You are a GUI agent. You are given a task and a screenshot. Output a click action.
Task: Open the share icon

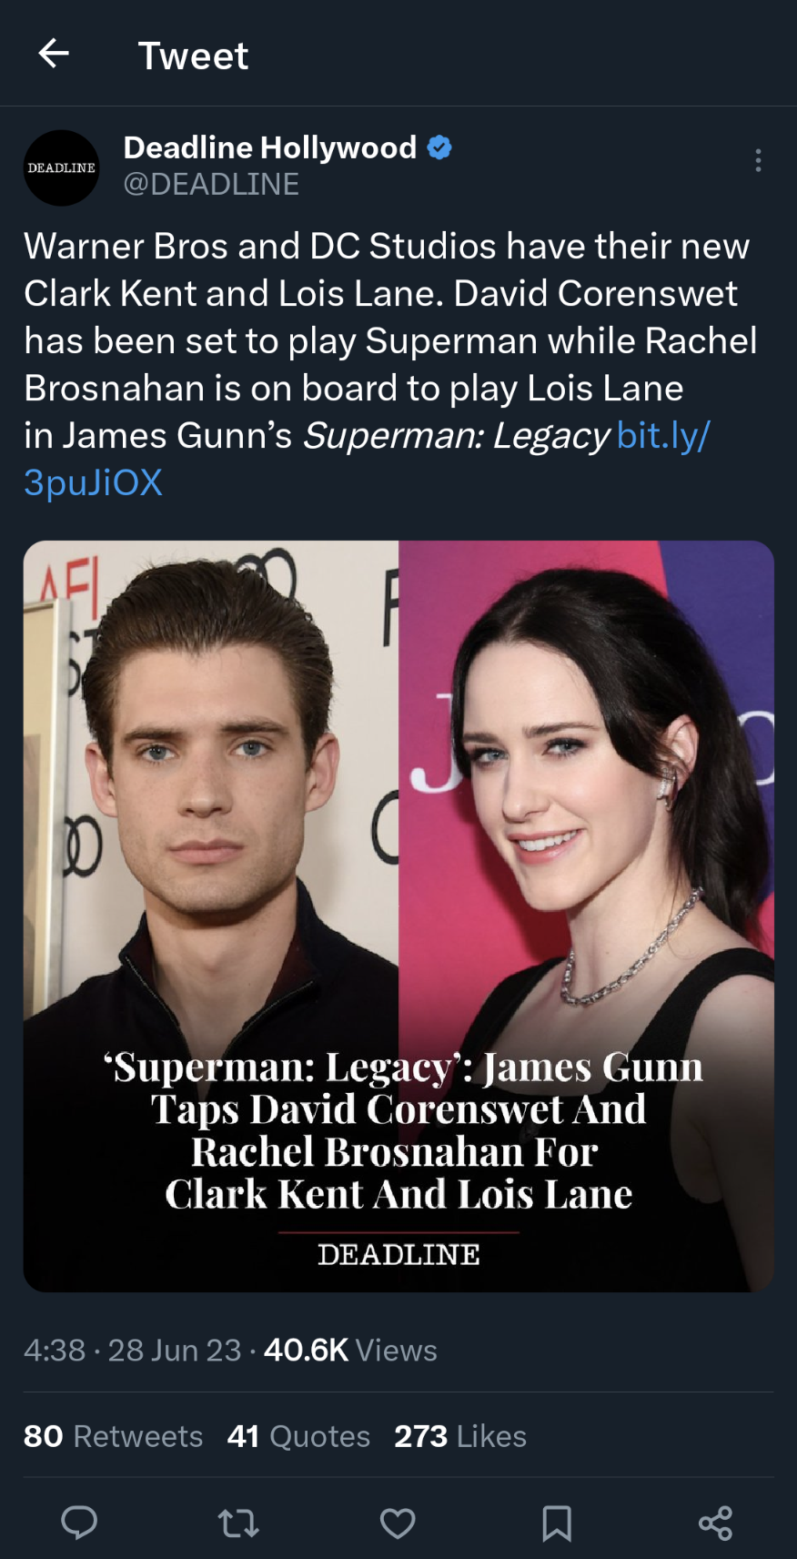tap(716, 1523)
